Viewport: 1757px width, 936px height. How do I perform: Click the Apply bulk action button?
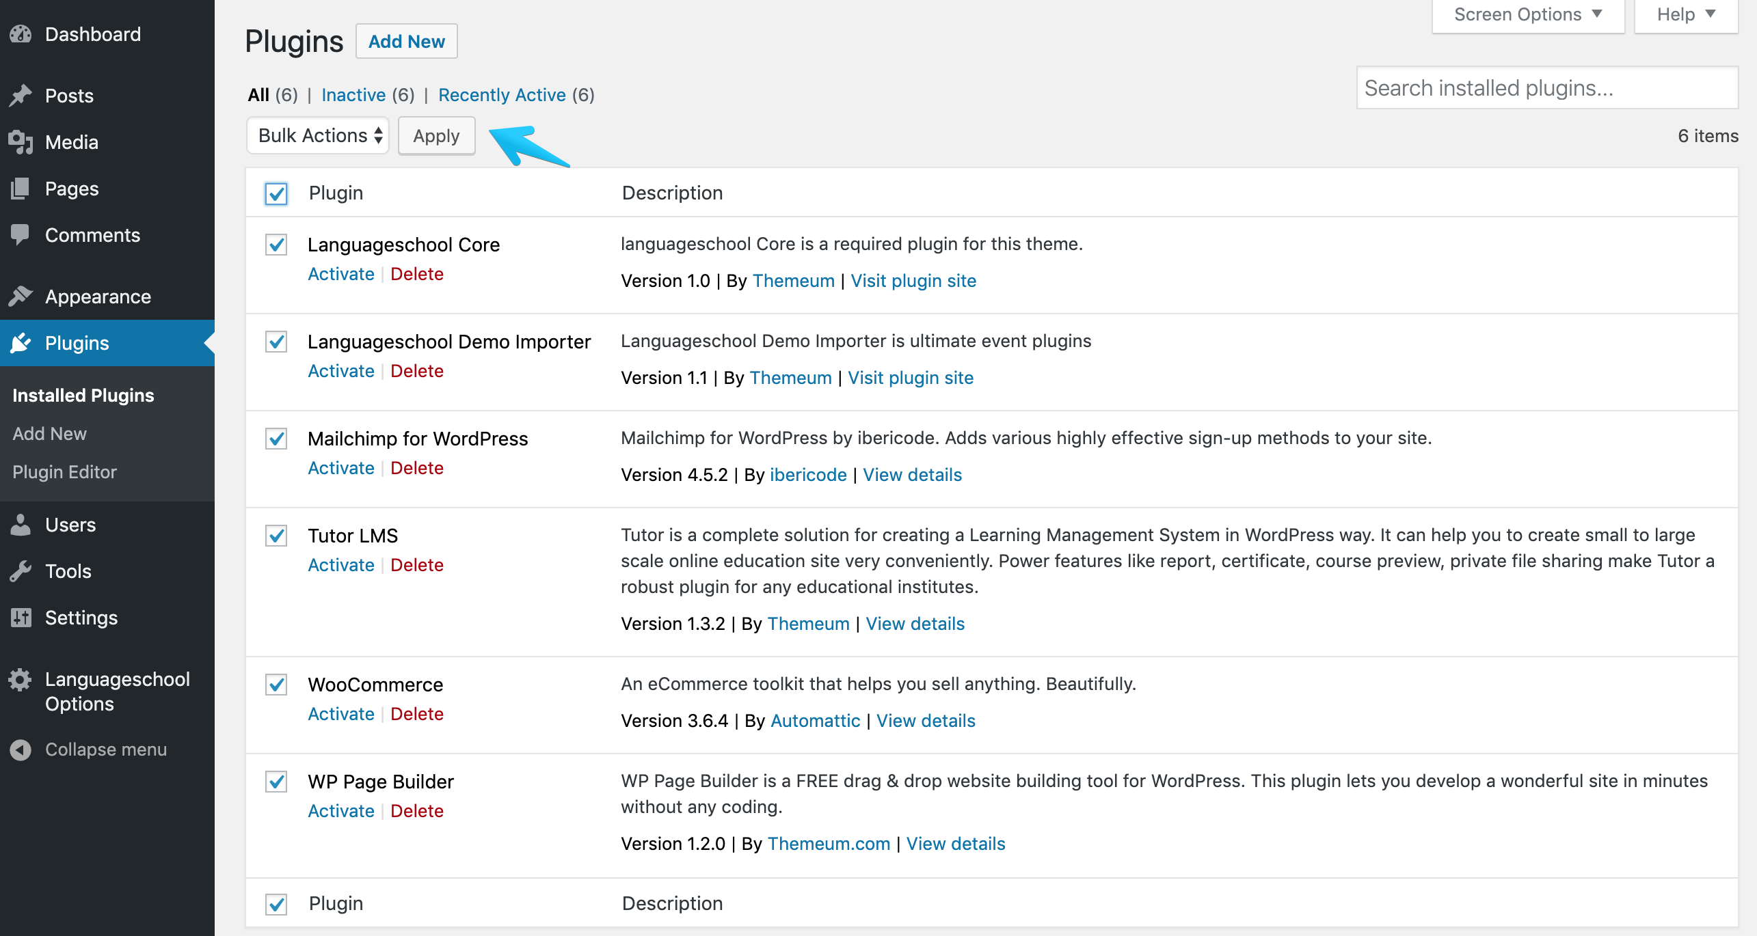point(437,136)
